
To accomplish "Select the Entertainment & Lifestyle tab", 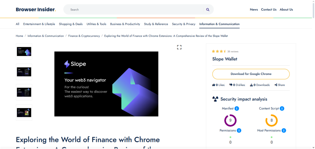I will pyautogui.click(x=39, y=24).
